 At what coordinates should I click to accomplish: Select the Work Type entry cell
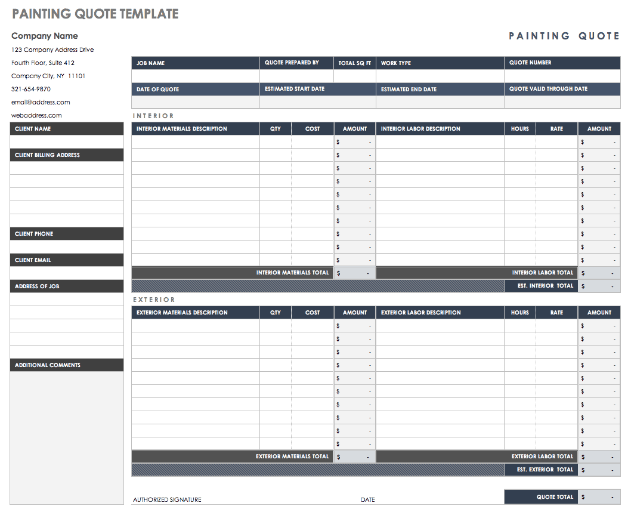440,76
